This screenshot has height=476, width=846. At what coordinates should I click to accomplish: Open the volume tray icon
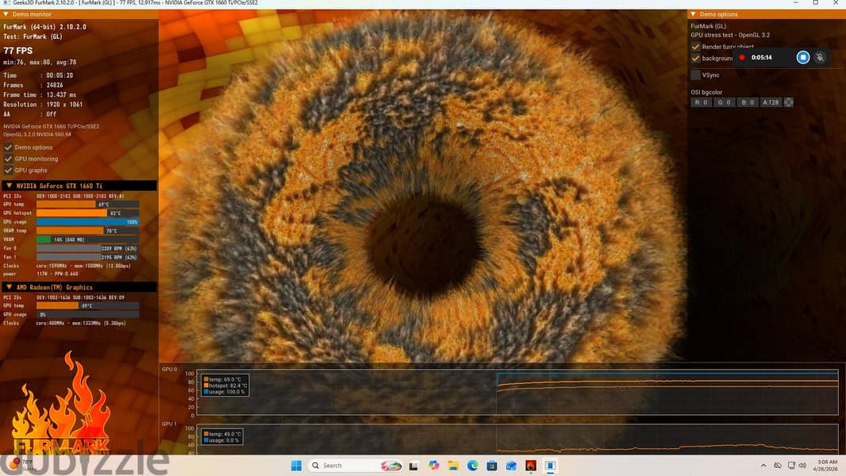click(802, 466)
